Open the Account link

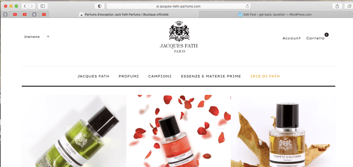(292, 38)
